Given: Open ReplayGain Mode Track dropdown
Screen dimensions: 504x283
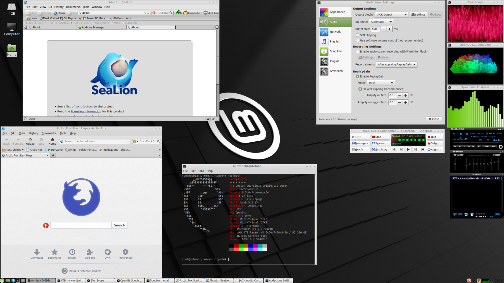Looking at the screenshot, I should click(381, 83).
